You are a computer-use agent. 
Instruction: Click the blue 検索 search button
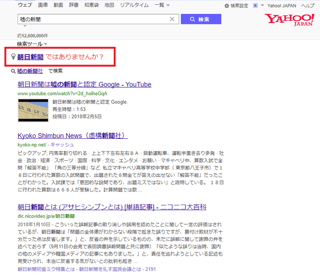(x=201, y=19)
